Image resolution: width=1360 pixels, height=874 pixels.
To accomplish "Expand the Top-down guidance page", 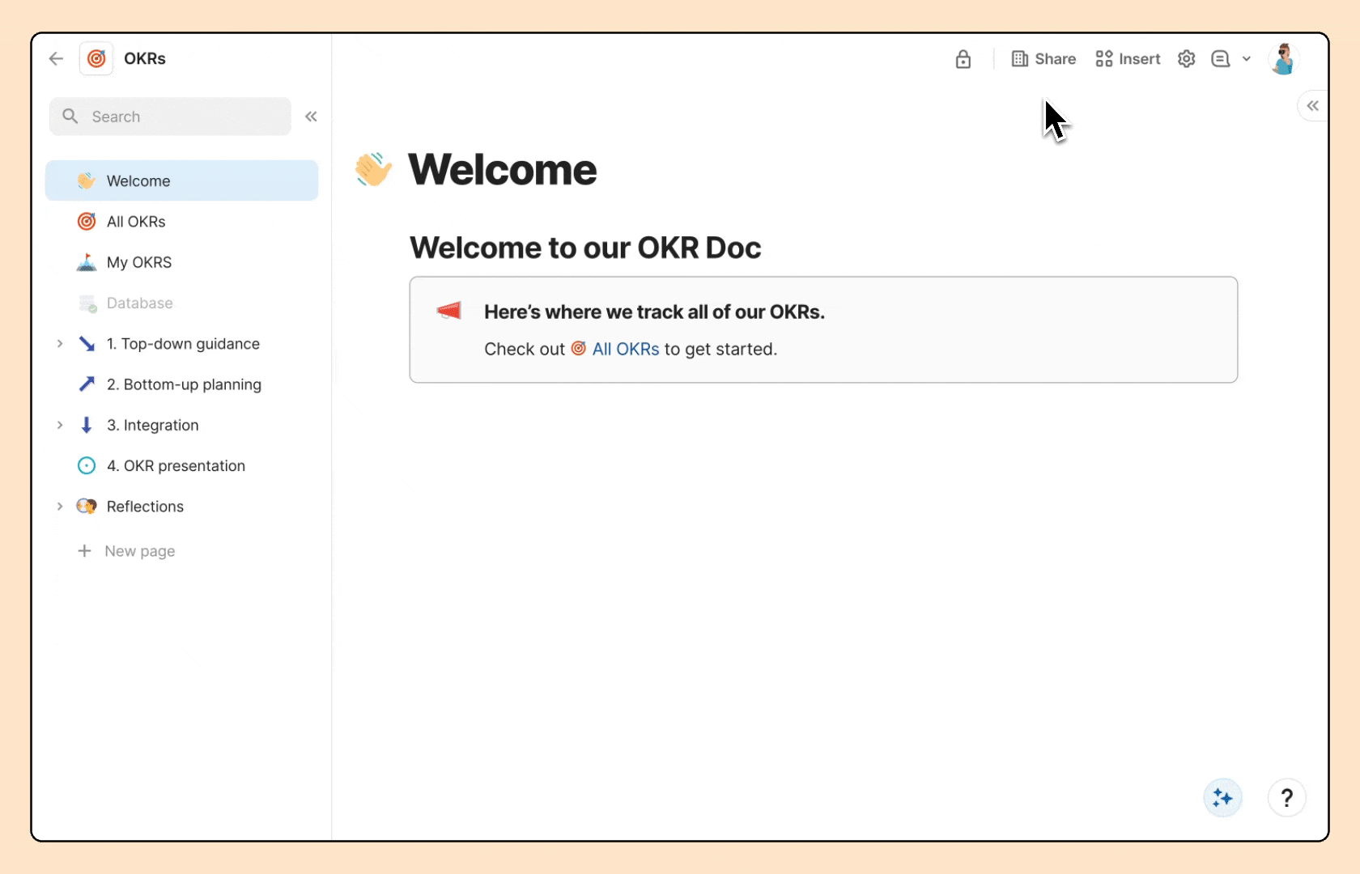I will (x=60, y=344).
